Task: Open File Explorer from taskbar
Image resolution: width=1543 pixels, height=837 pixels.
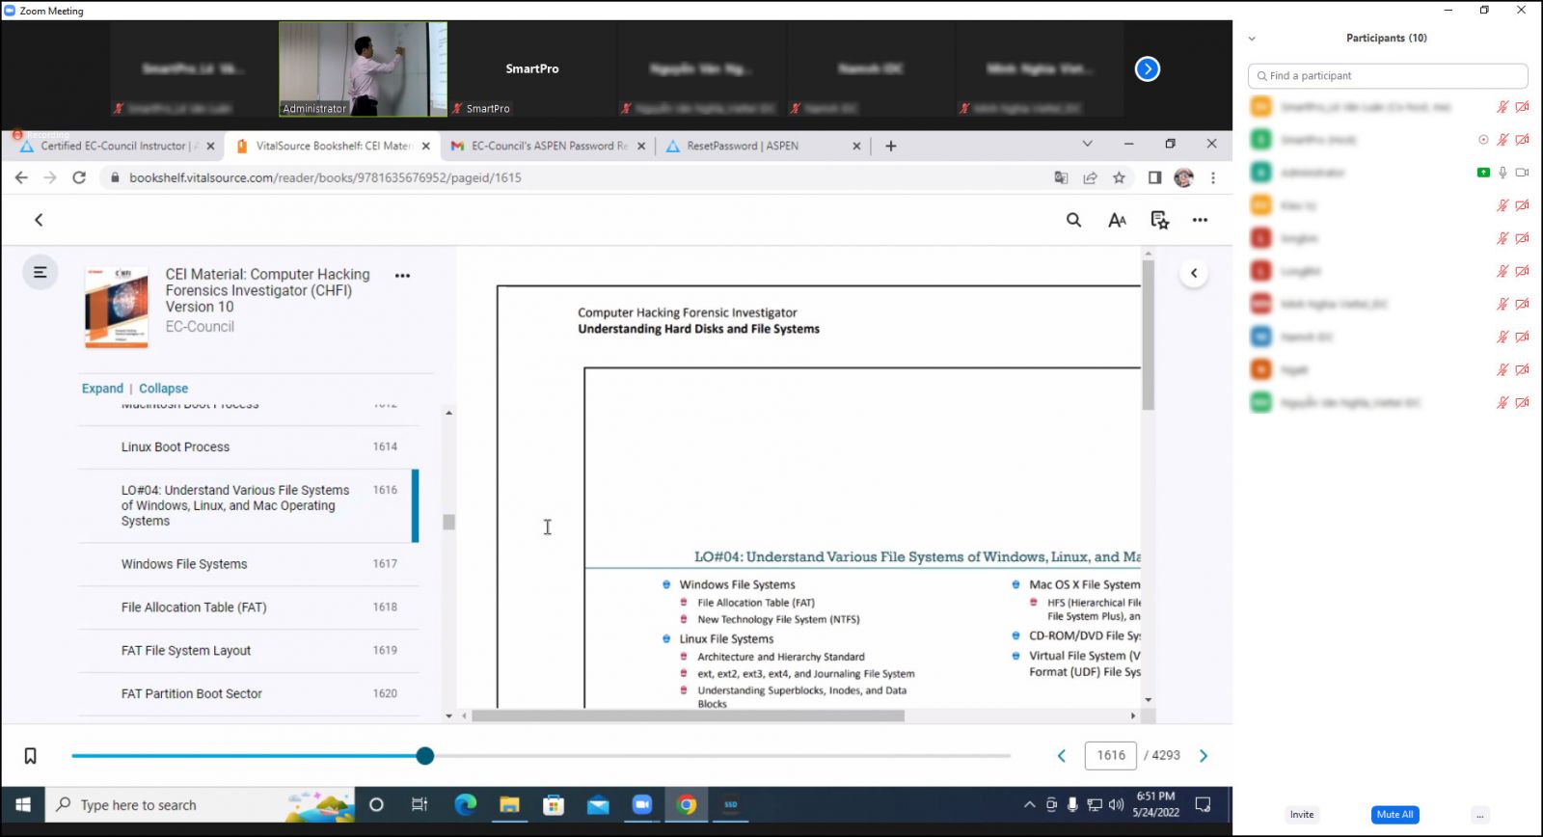Action: coord(509,805)
